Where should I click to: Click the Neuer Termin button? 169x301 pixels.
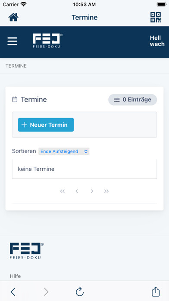[x=46, y=125]
